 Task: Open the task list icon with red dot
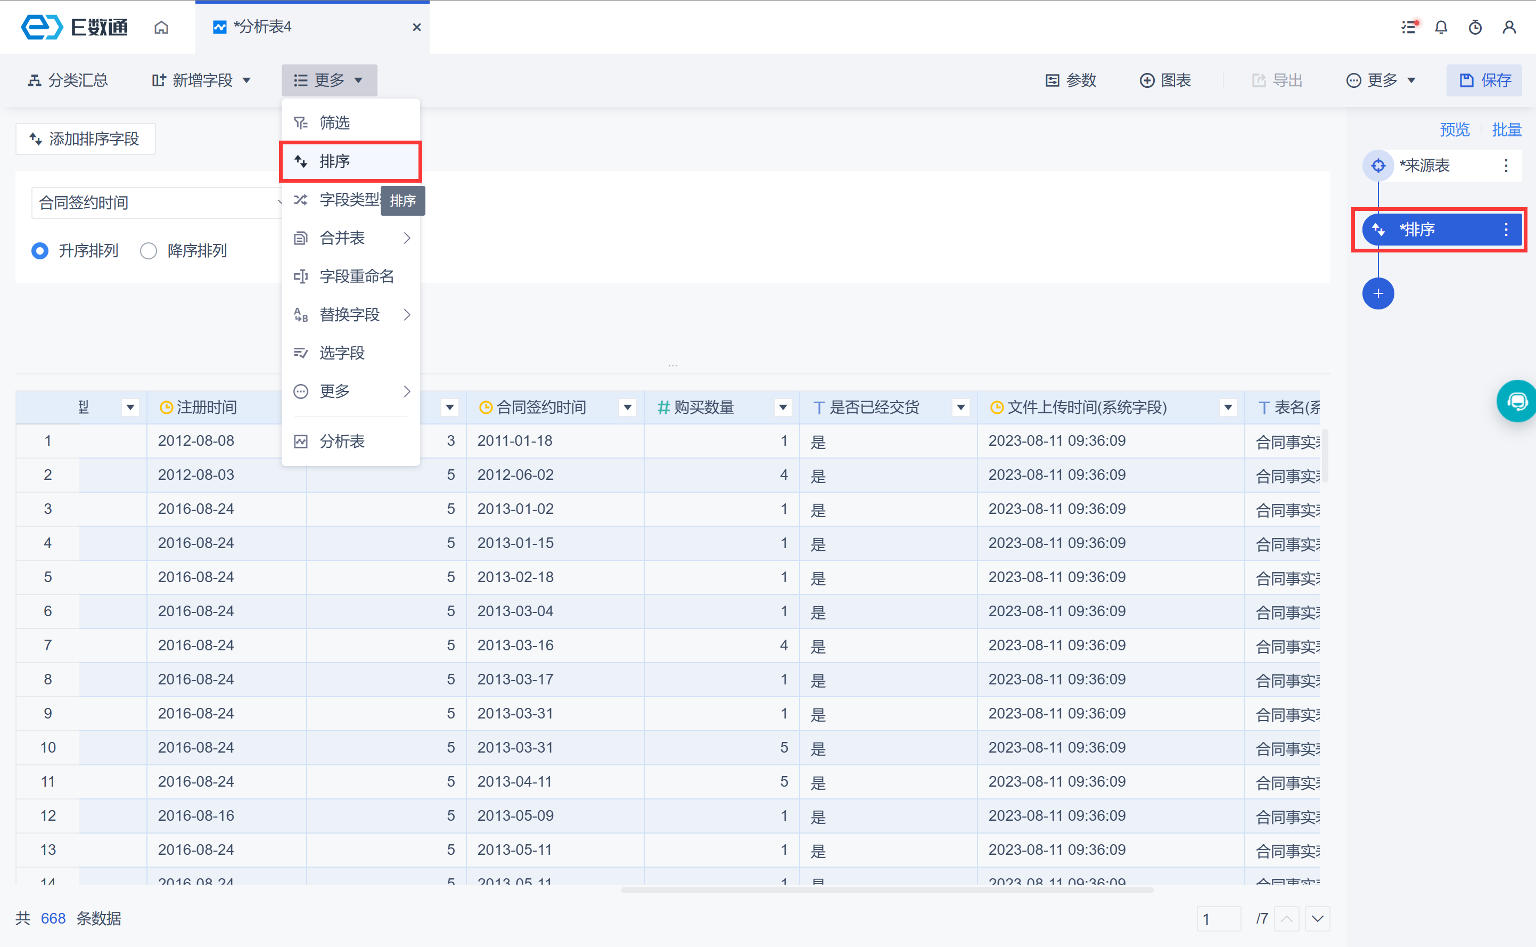click(1408, 27)
